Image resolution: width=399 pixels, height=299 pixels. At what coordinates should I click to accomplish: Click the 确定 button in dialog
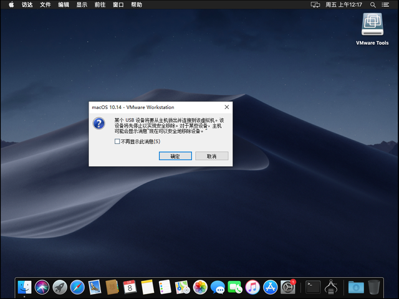(175, 156)
